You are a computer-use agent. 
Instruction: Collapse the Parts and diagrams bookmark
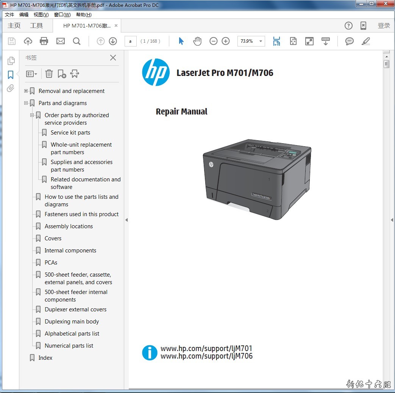pyautogui.click(x=26, y=103)
